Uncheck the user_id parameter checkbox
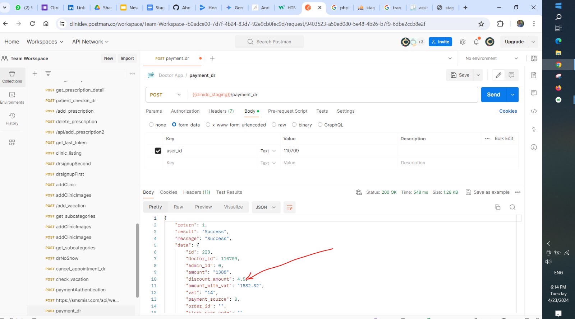This screenshot has height=319, width=575. click(x=158, y=151)
